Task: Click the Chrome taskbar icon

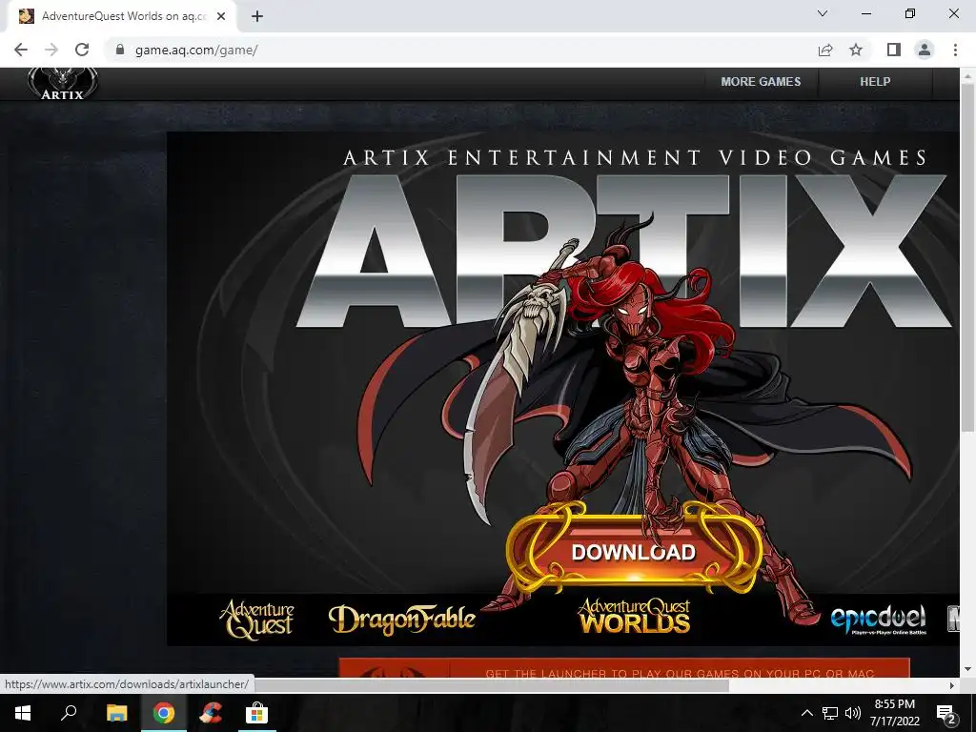Action: pyautogui.click(x=164, y=713)
